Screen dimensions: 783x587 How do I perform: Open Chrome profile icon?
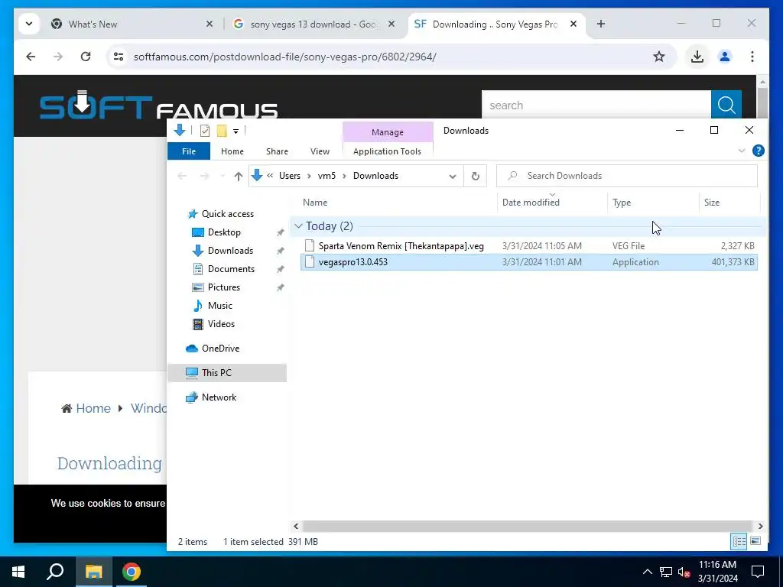[x=725, y=57]
